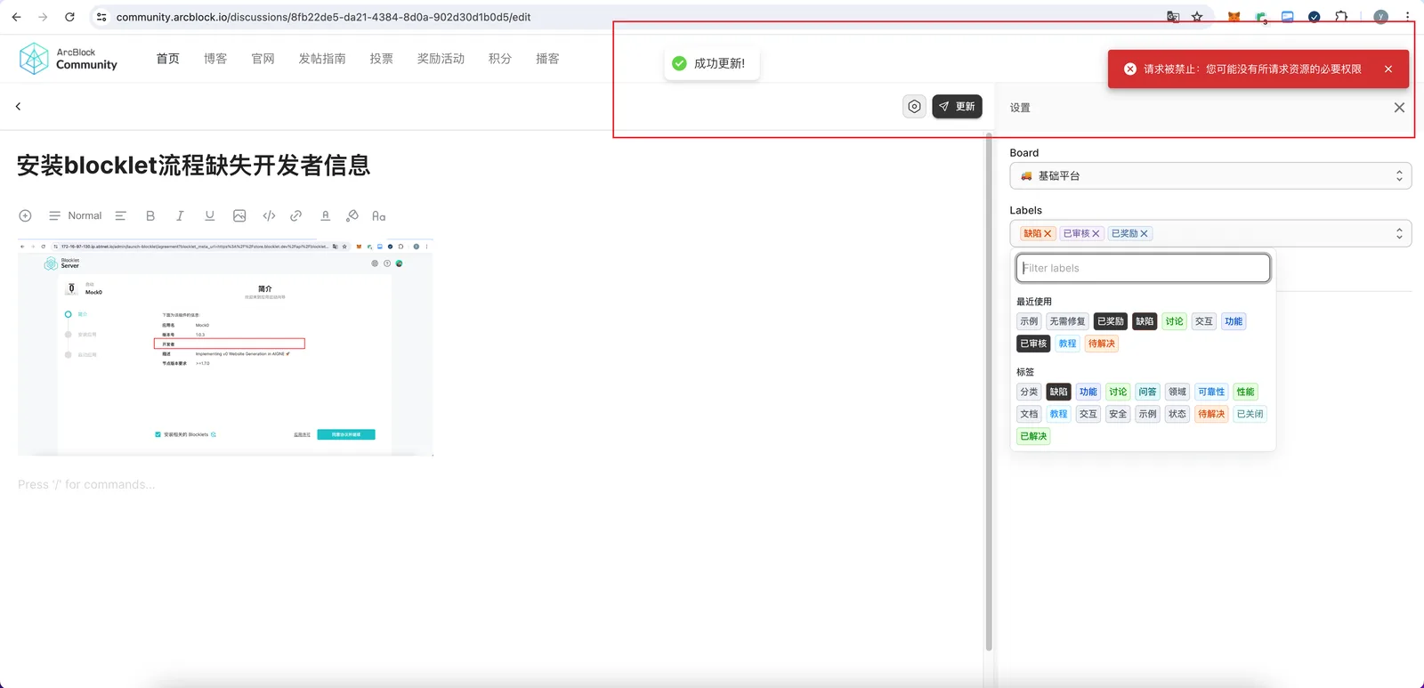Toggle the 可靠性 label chip

pos(1211,392)
